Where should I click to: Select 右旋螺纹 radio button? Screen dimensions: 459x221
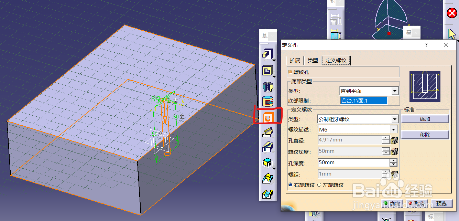point(290,185)
